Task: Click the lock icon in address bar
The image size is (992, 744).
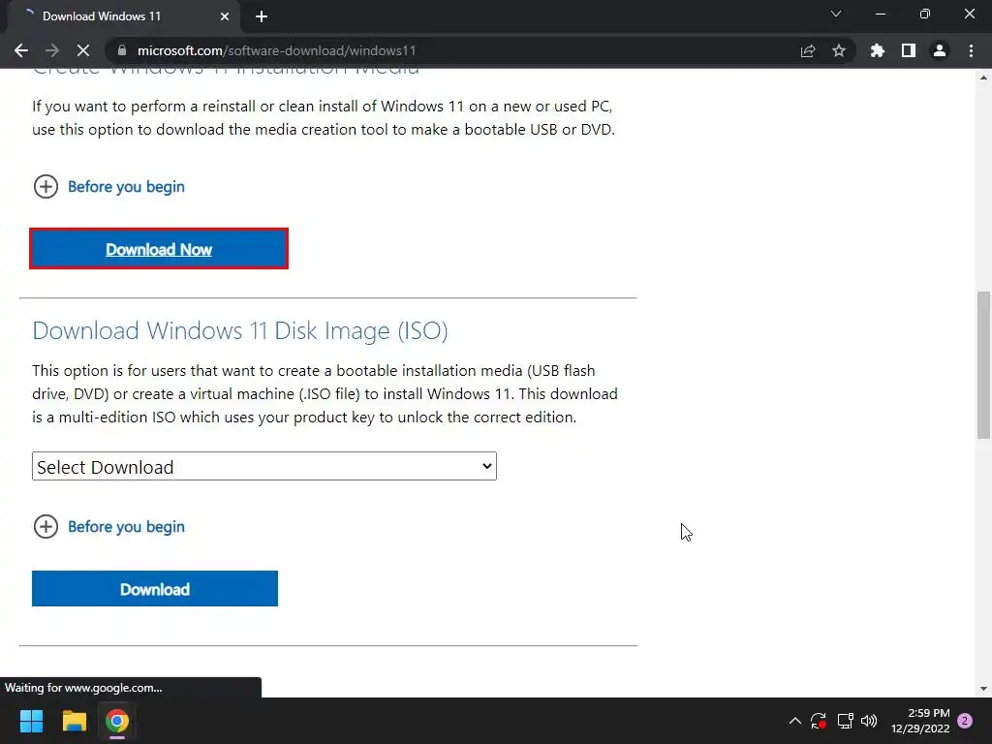Action: point(122,50)
